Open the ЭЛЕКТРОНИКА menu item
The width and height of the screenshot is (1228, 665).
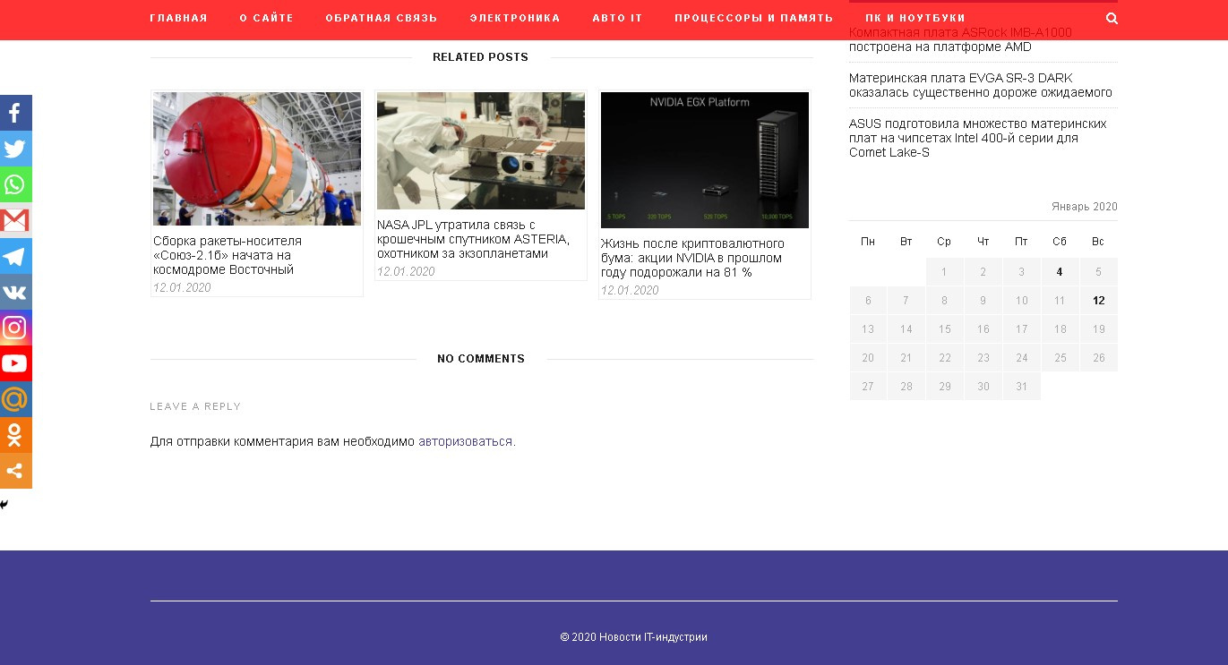(515, 18)
